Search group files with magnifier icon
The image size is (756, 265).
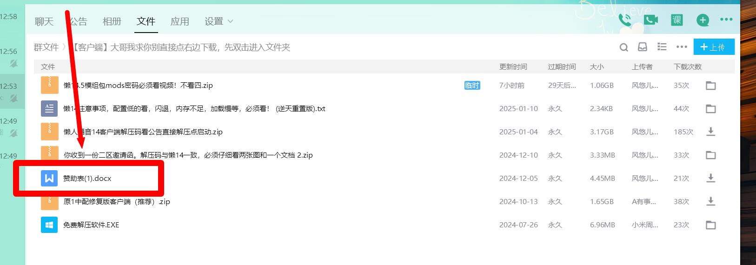click(624, 47)
